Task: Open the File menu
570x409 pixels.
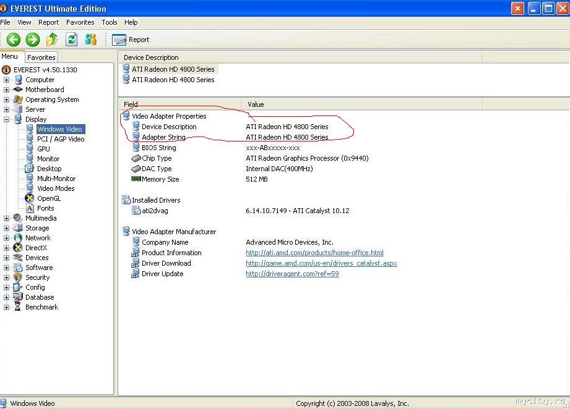Action: pos(5,22)
